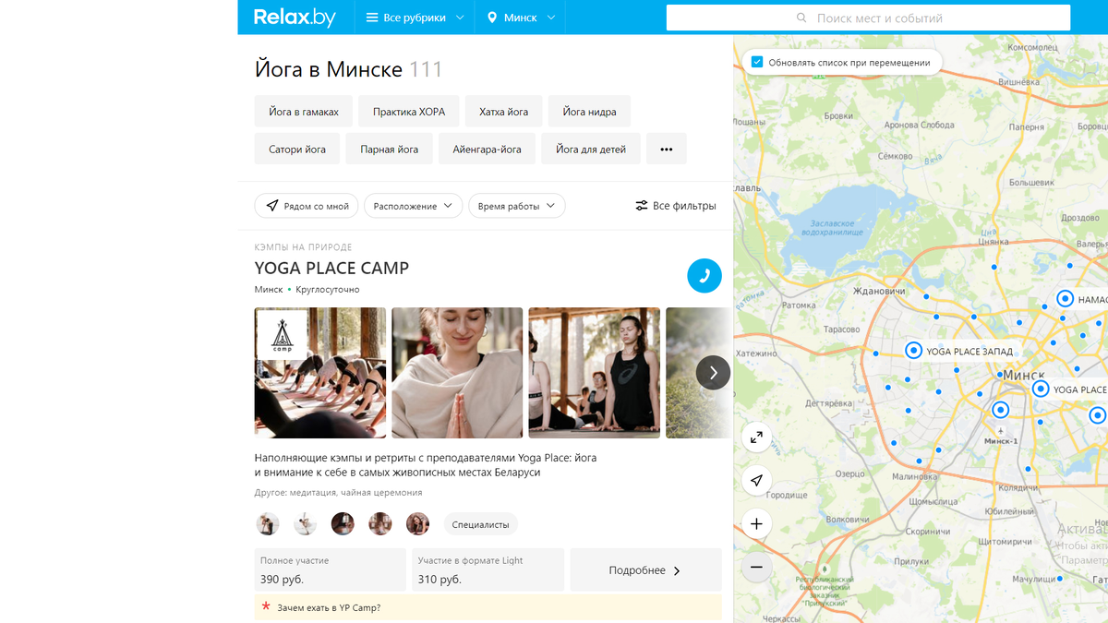
Task: Expand the Время работы filter
Action: [517, 206]
